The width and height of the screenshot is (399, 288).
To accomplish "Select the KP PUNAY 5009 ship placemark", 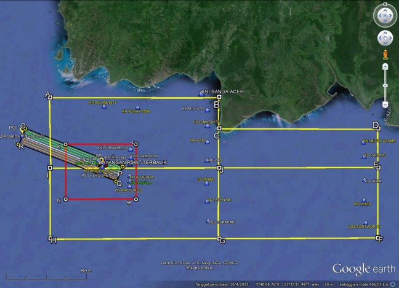I will [x=137, y=107].
